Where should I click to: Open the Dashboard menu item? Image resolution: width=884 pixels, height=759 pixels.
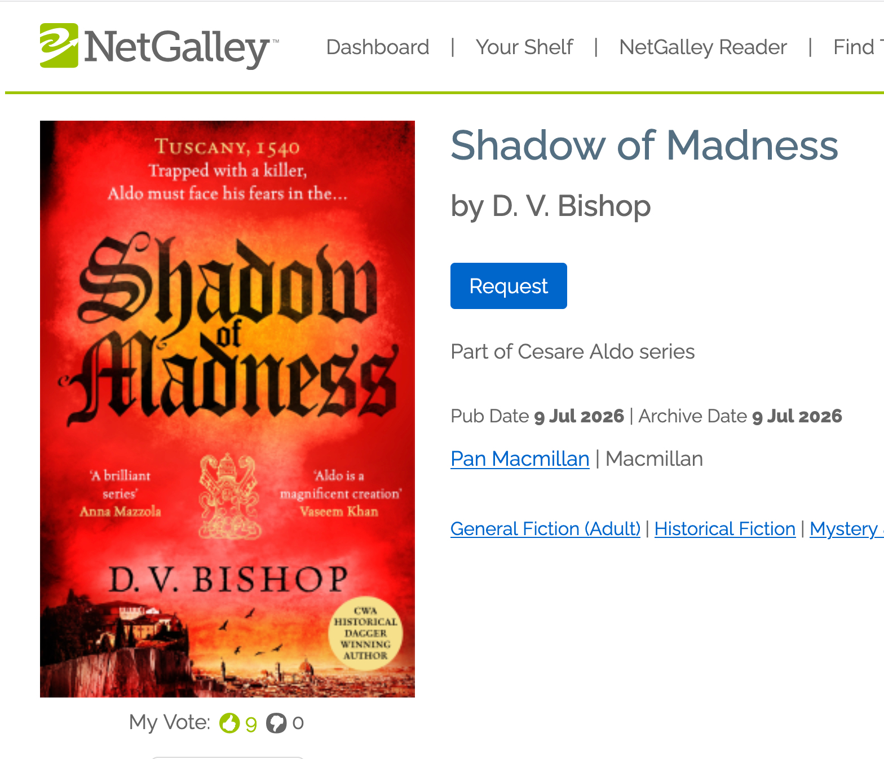(x=378, y=47)
